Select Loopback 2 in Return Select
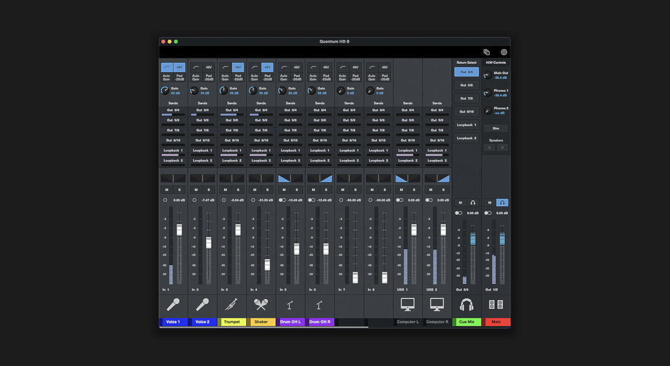The width and height of the screenshot is (670, 366). click(x=466, y=138)
